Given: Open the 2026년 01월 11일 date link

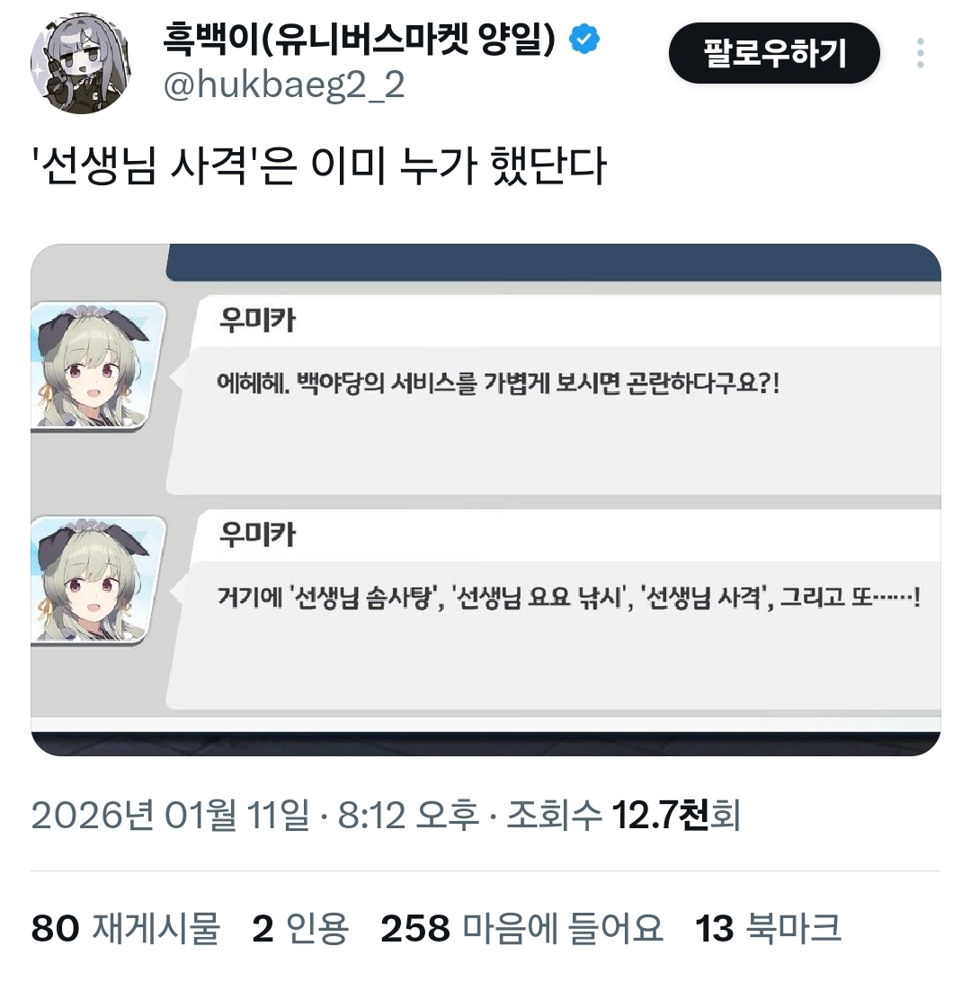Looking at the screenshot, I should (170, 816).
